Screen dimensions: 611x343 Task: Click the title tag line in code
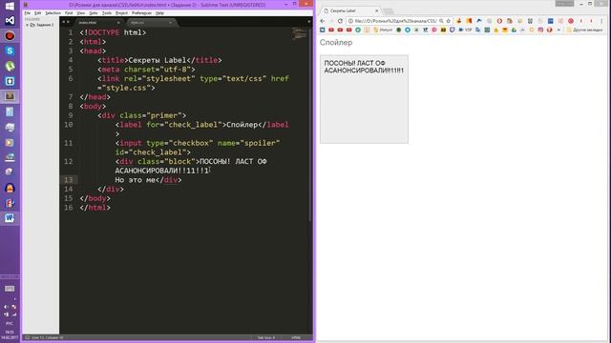coord(159,60)
